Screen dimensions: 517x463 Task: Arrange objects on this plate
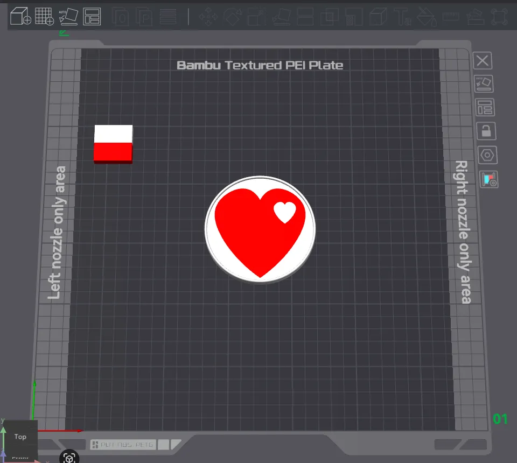[485, 108]
